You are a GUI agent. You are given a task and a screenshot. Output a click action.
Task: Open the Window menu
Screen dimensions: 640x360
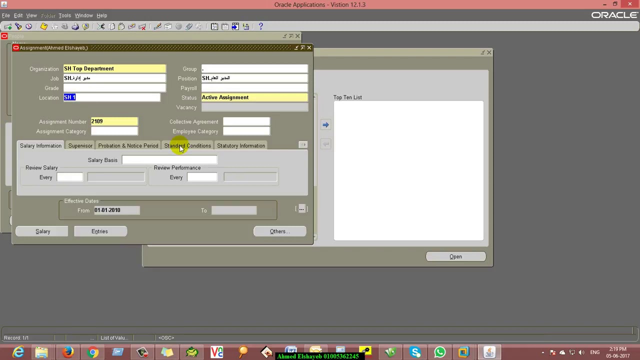pyautogui.click(x=84, y=15)
